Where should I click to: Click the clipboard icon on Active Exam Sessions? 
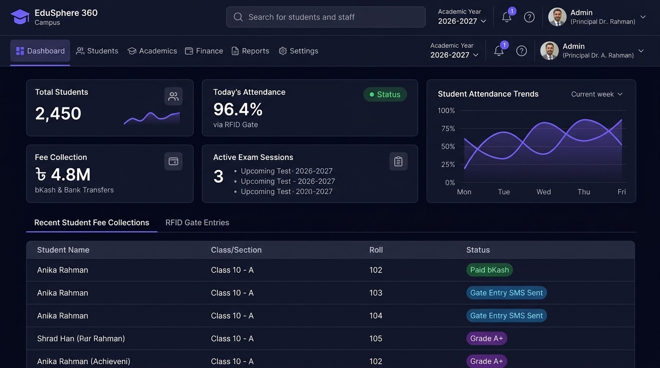[x=398, y=161]
